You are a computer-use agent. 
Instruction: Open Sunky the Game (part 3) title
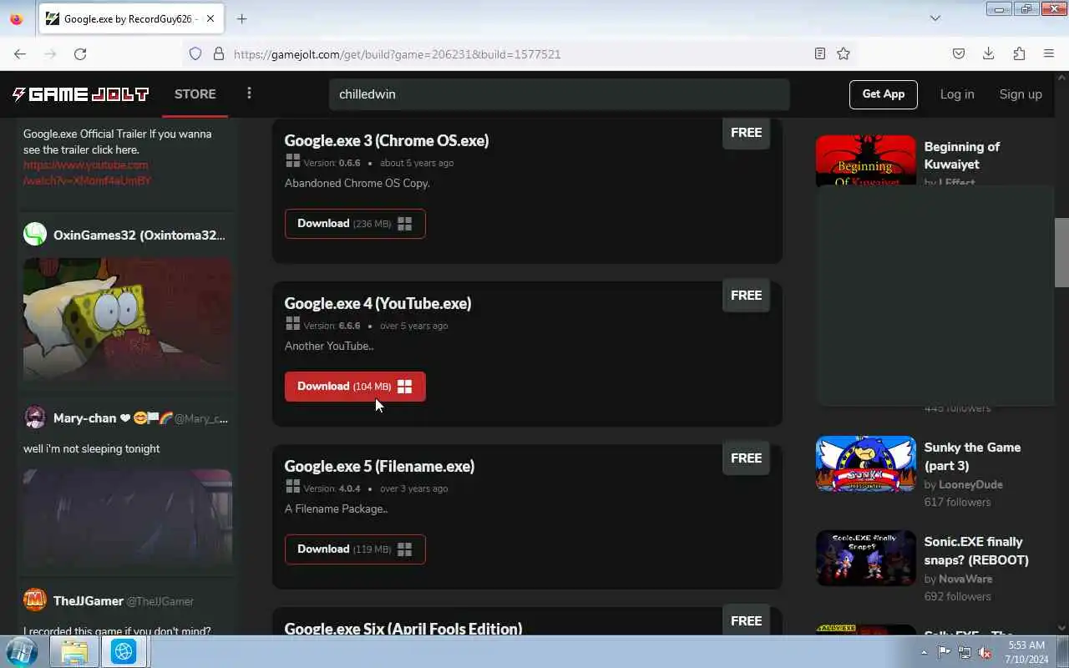972,456
